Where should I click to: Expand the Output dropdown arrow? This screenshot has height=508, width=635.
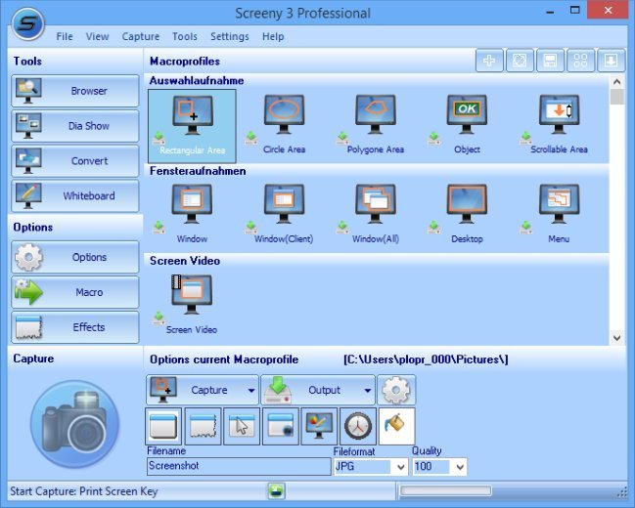(367, 391)
